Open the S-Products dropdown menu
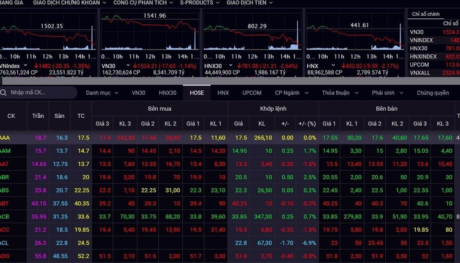This screenshot has height=263, width=460. 201,3
